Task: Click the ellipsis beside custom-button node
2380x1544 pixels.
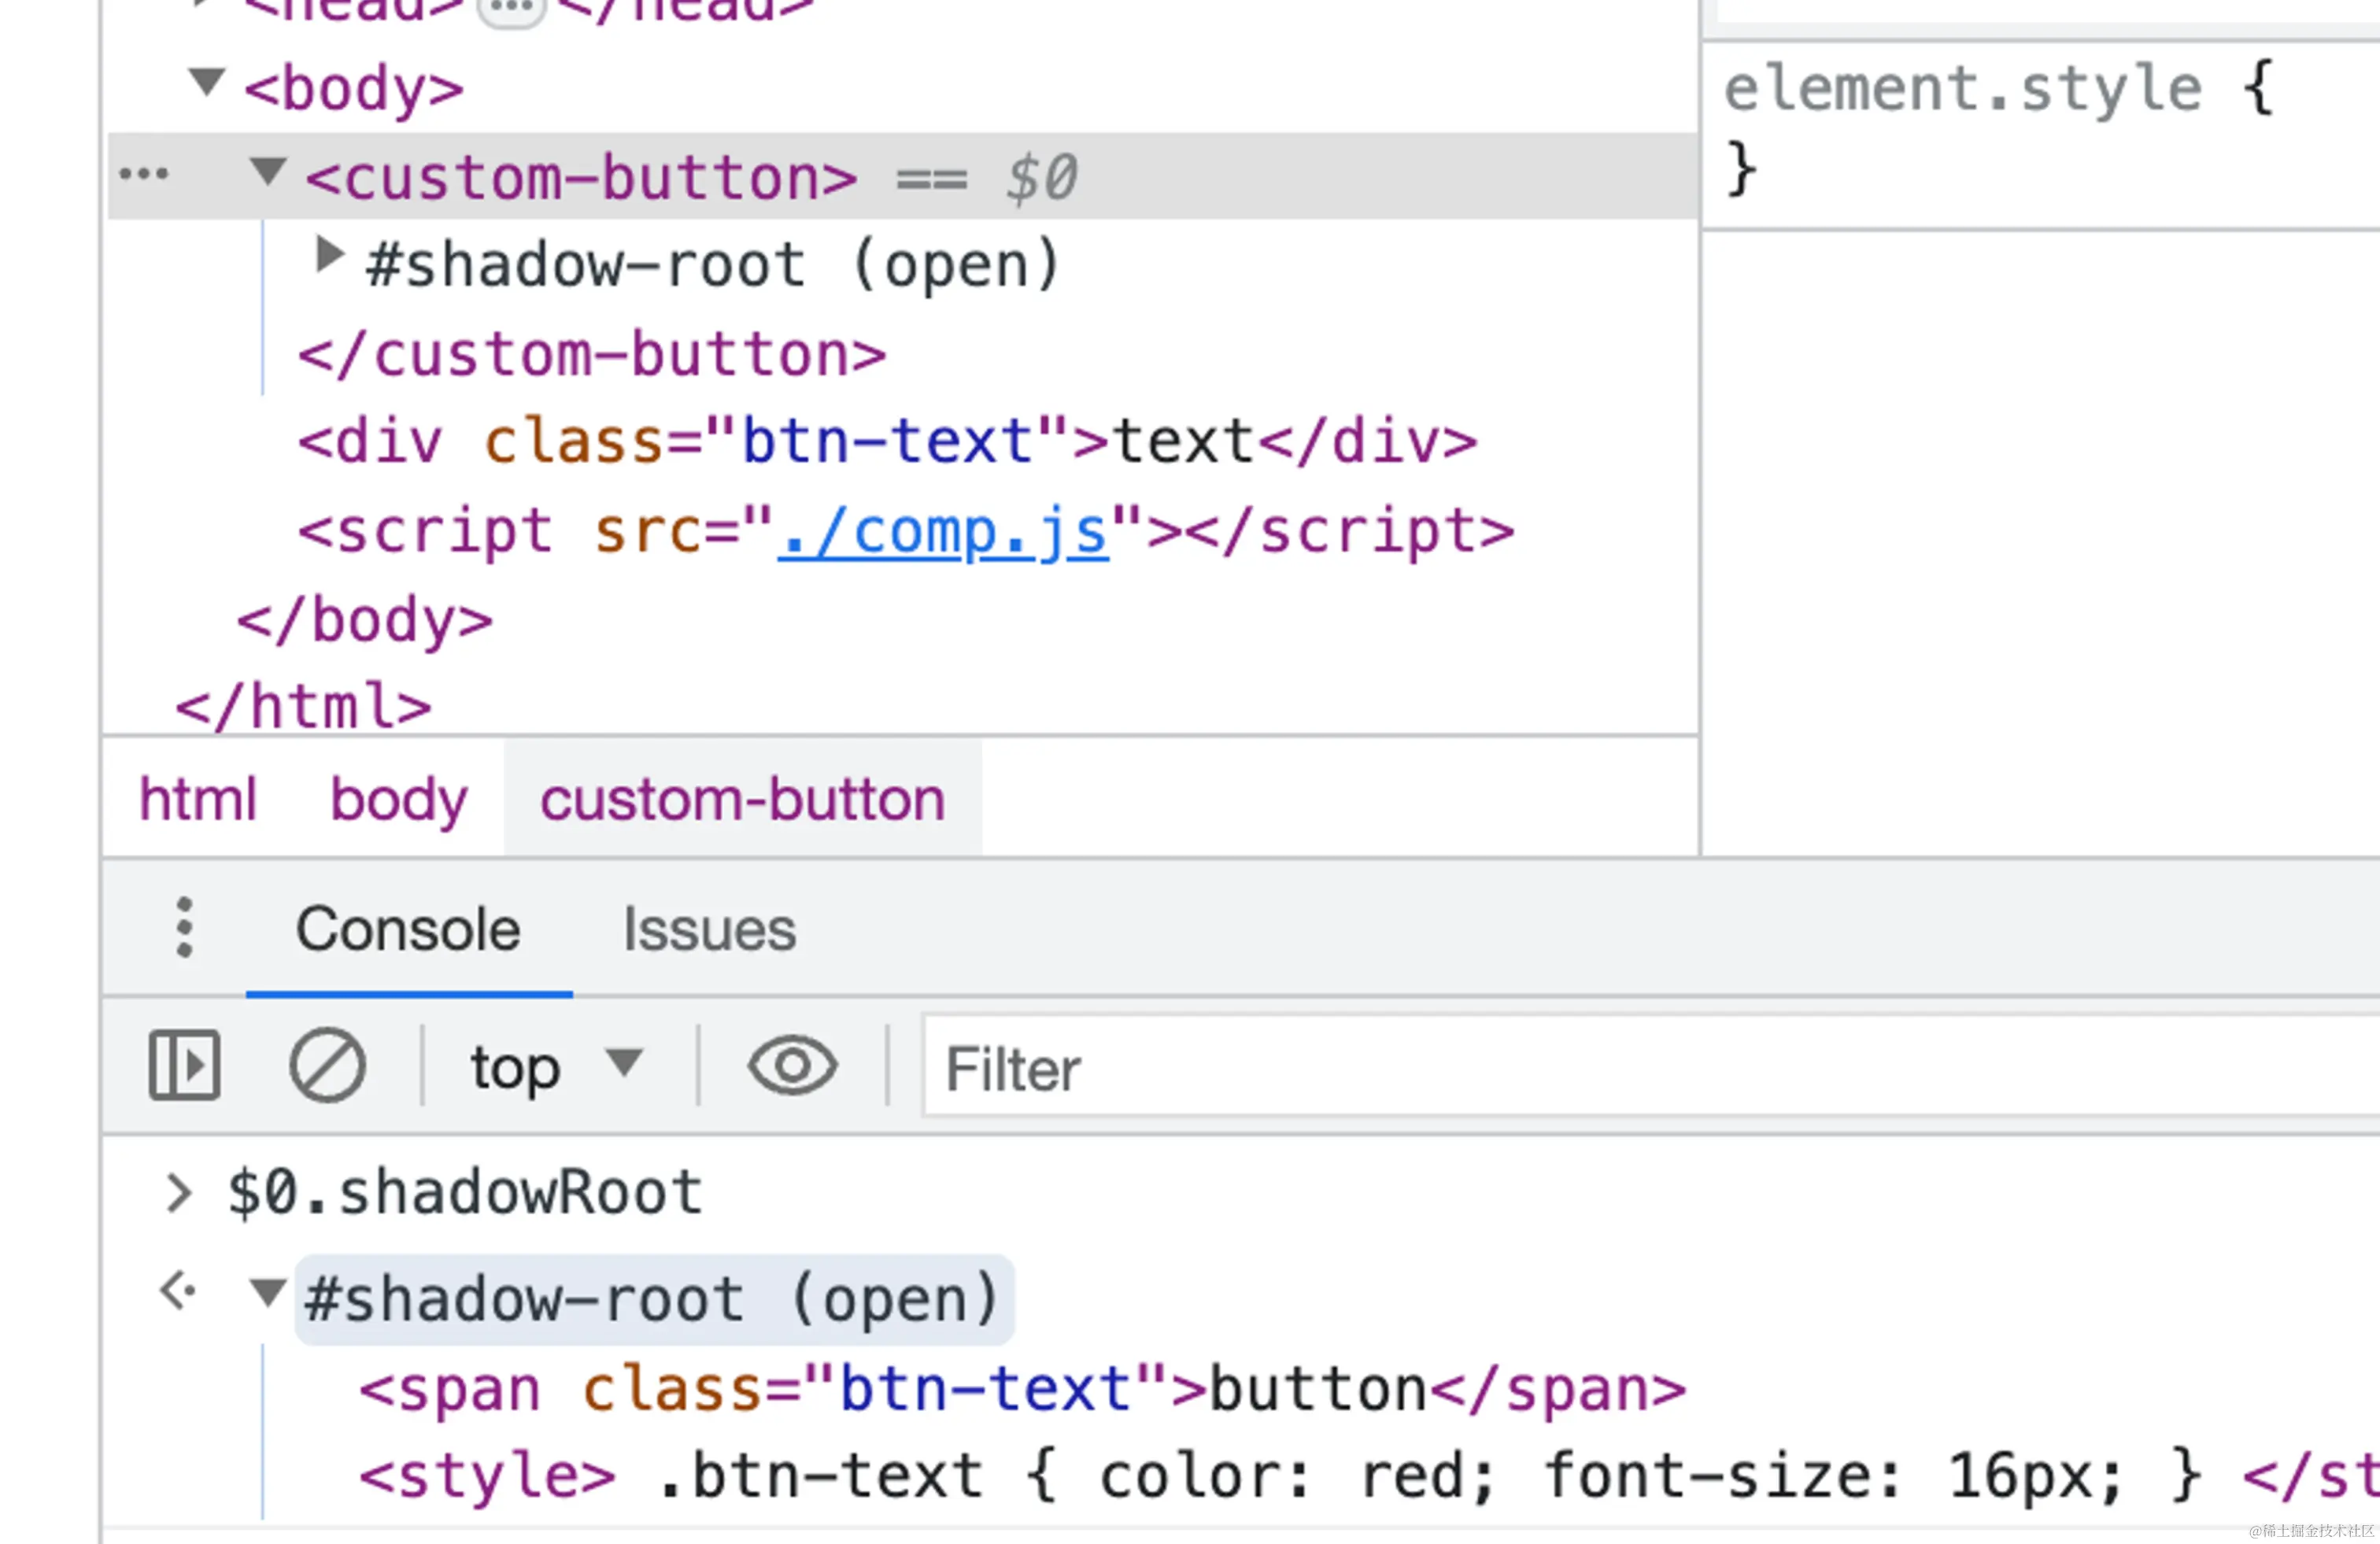Action: pos(144,175)
